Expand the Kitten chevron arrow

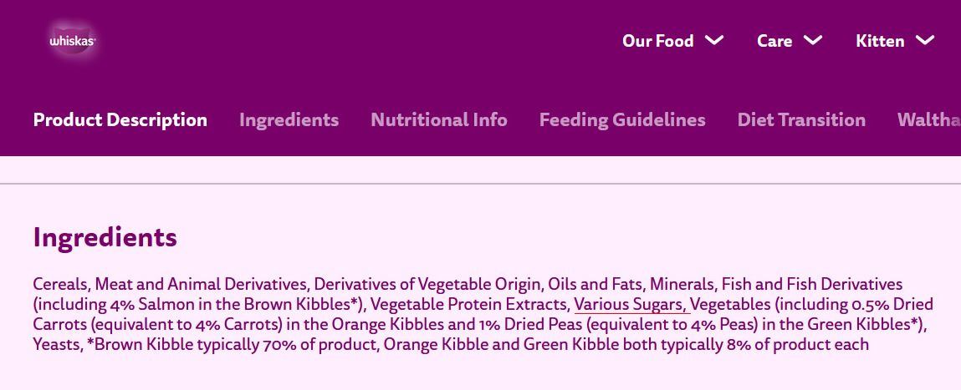click(x=924, y=40)
